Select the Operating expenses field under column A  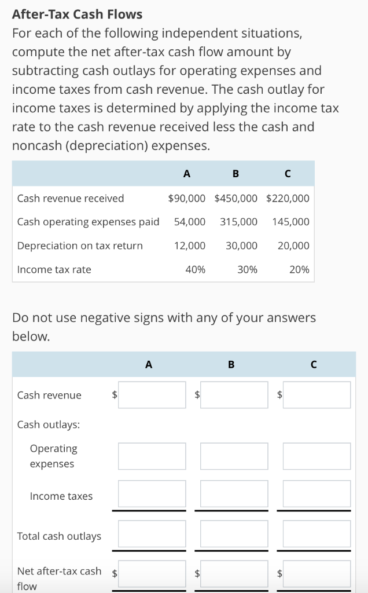152,456
